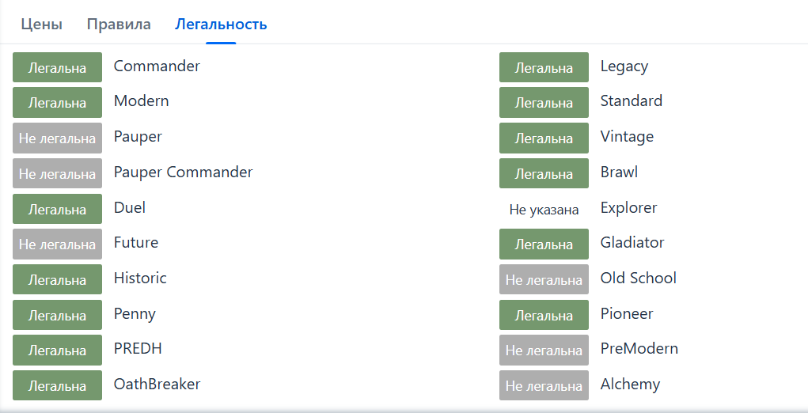This screenshot has height=413, width=808.
Task: Click the Легальна badge beside Commander
Action: pos(57,67)
